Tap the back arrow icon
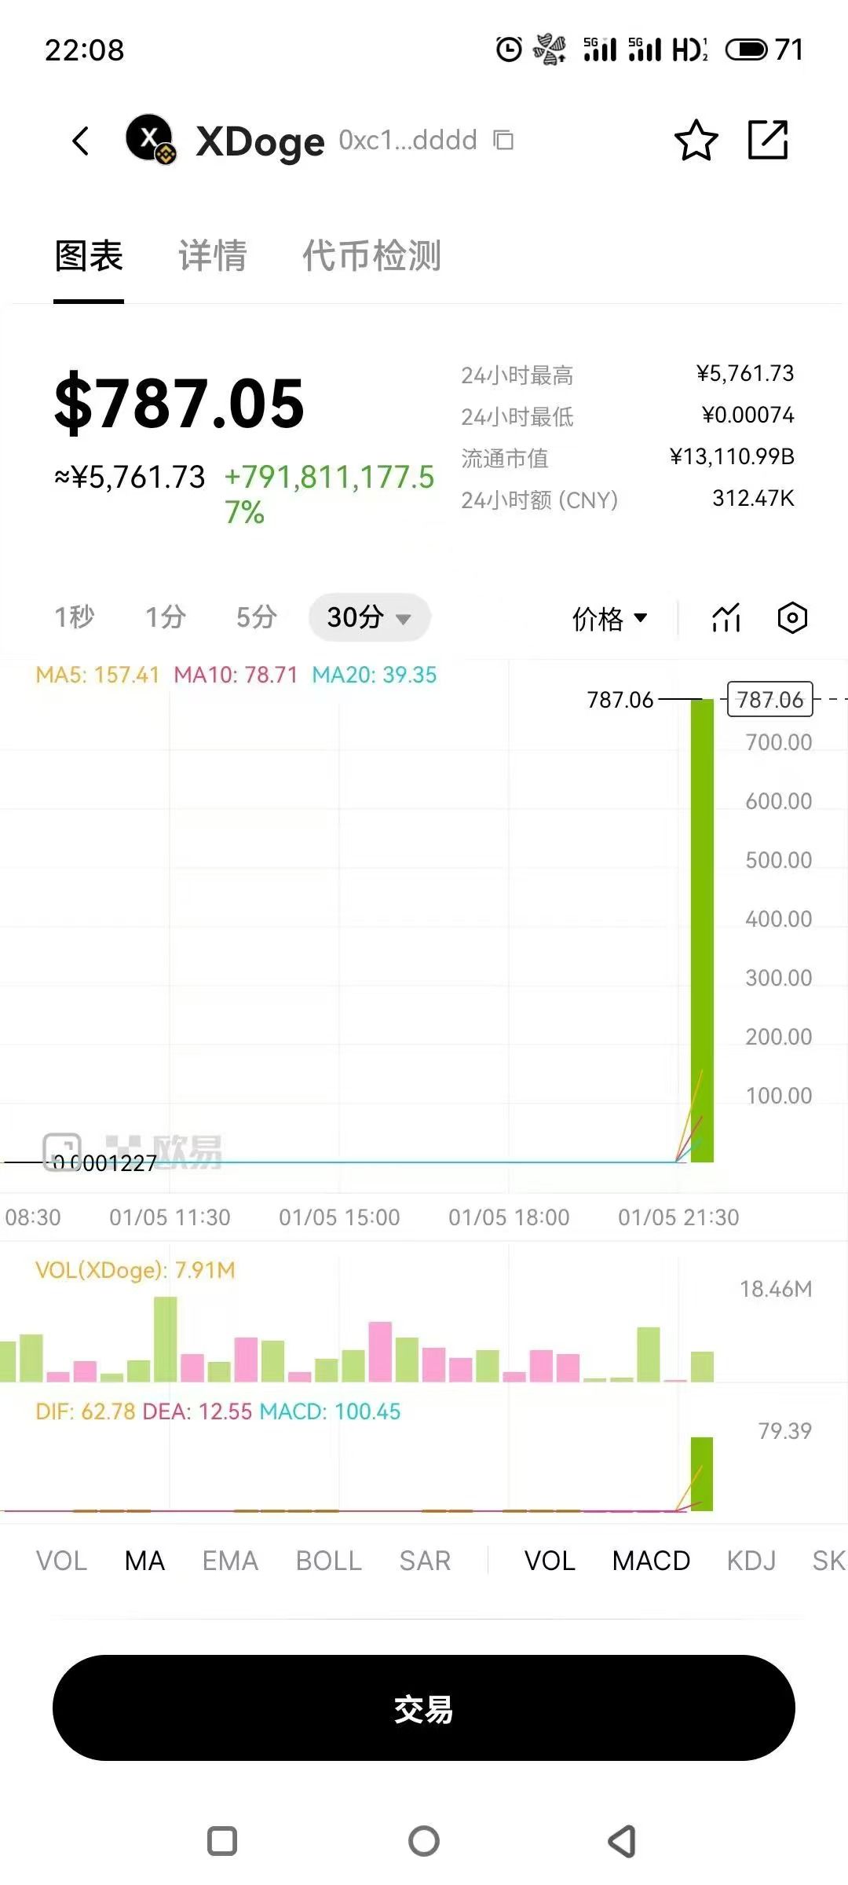848x1885 pixels. coord(81,141)
